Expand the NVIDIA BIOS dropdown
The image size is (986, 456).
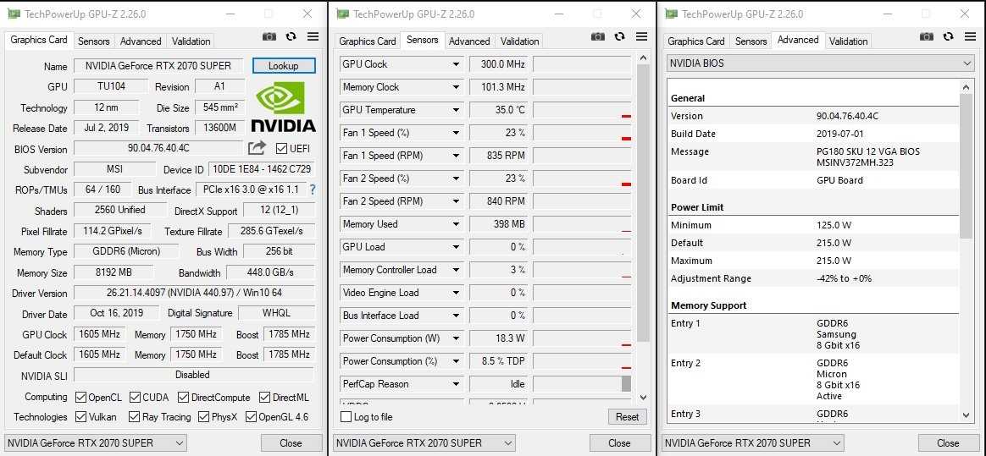click(967, 63)
